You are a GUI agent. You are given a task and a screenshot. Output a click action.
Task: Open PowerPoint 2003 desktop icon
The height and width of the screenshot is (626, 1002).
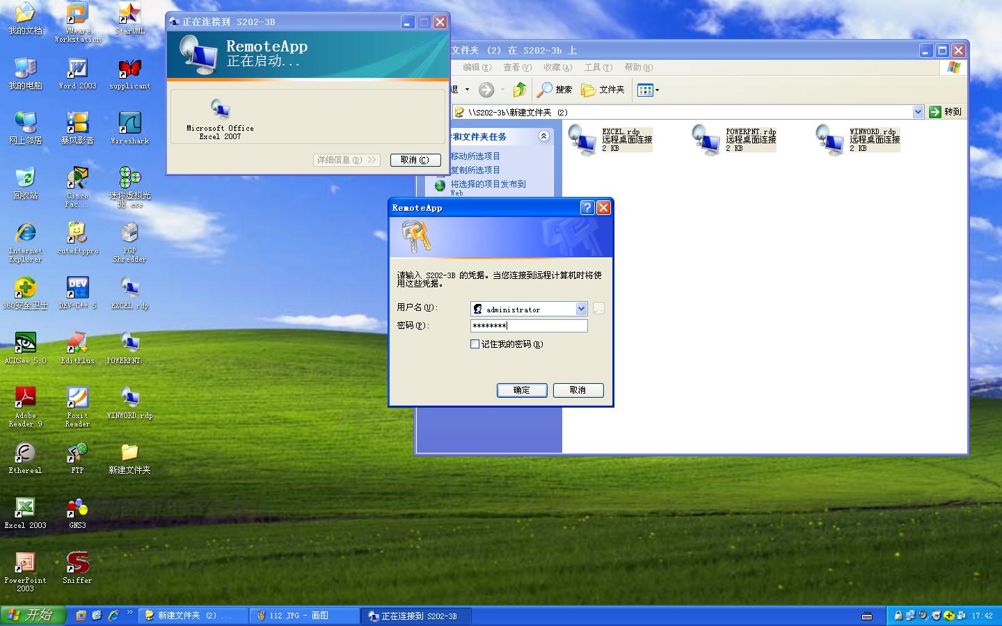[25, 572]
